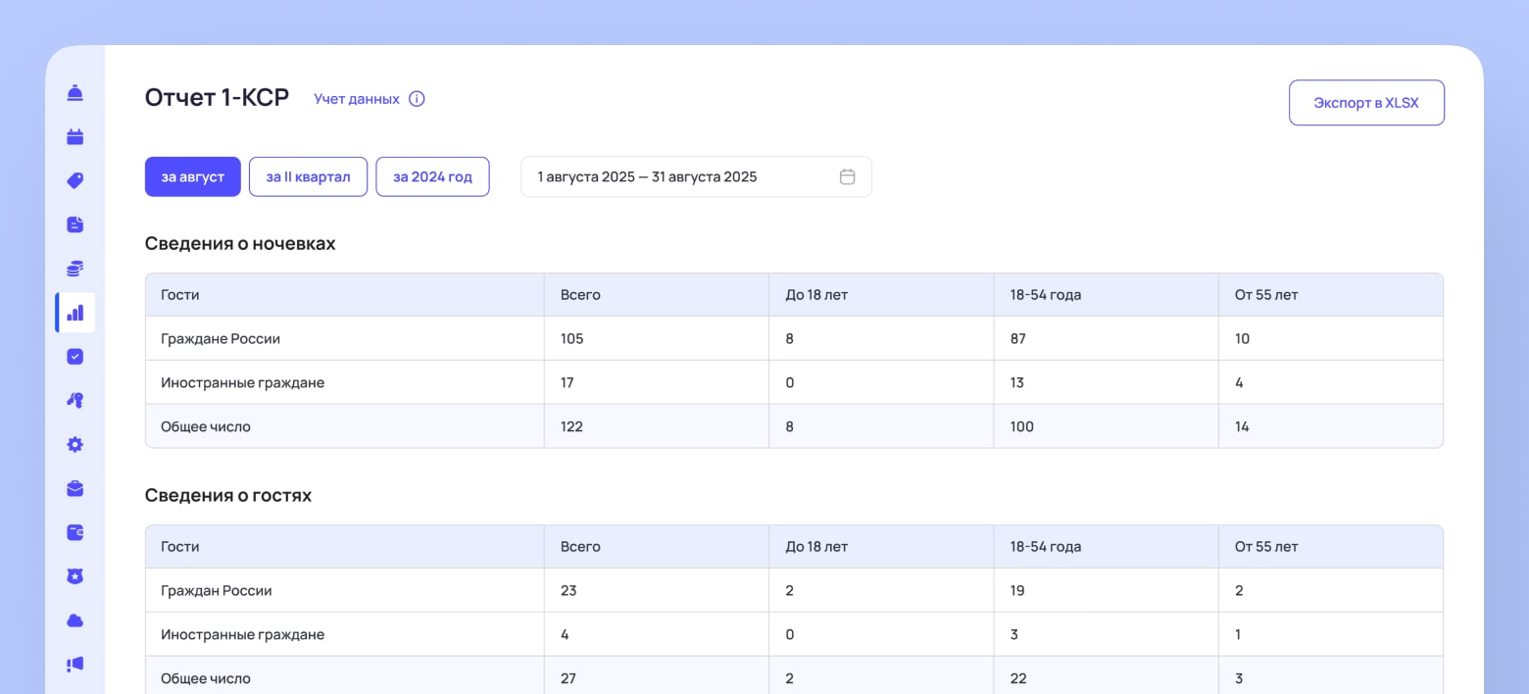Image resolution: width=1529 pixels, height=694 pixels.
Task: Click Иностранные граждане in the ночевках table
Action: click(242, 383)
